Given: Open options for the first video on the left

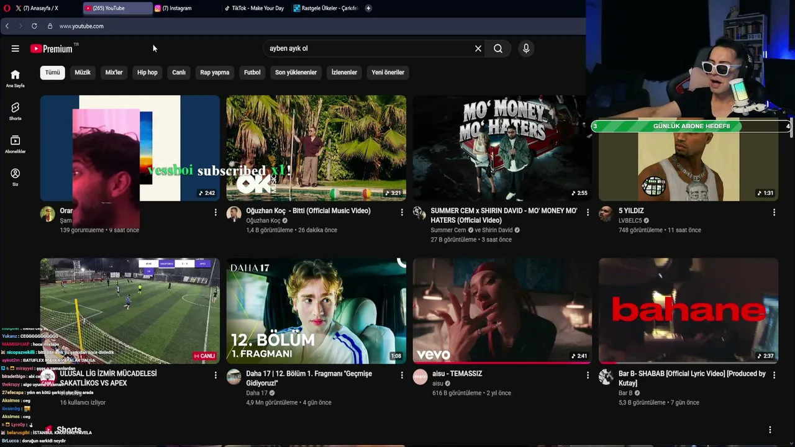Looking at the screenshot, I should 216,212.
